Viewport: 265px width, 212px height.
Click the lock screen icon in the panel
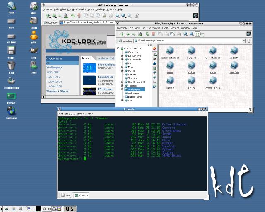click(x=45, y=209)
